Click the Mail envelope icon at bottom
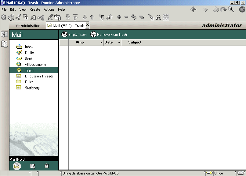Viewport: 246px width, 176px height. click(17, 166)
